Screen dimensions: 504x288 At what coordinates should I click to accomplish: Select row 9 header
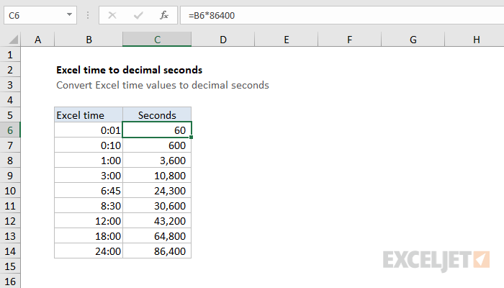click(10, 176)
